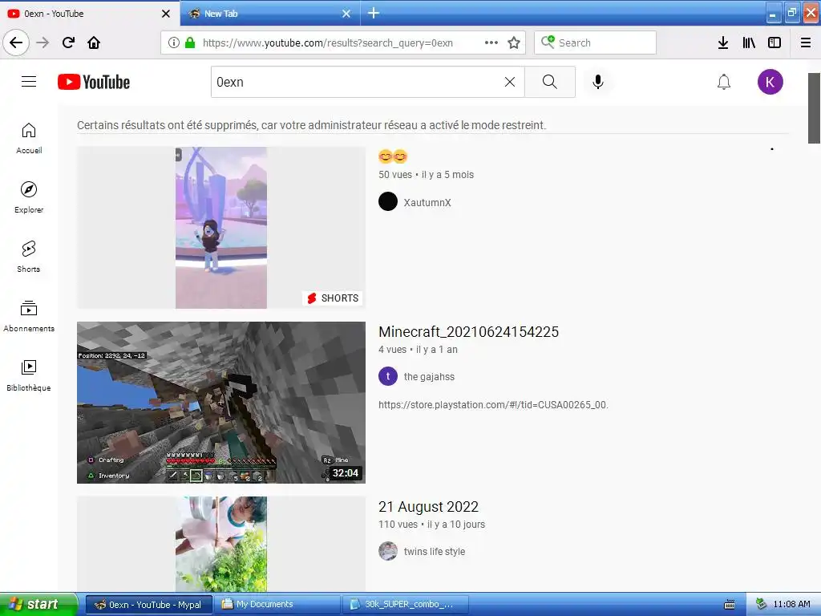Go back with the browser back arrow
This screenshot has width=821, height=616.
coord(16,43)
